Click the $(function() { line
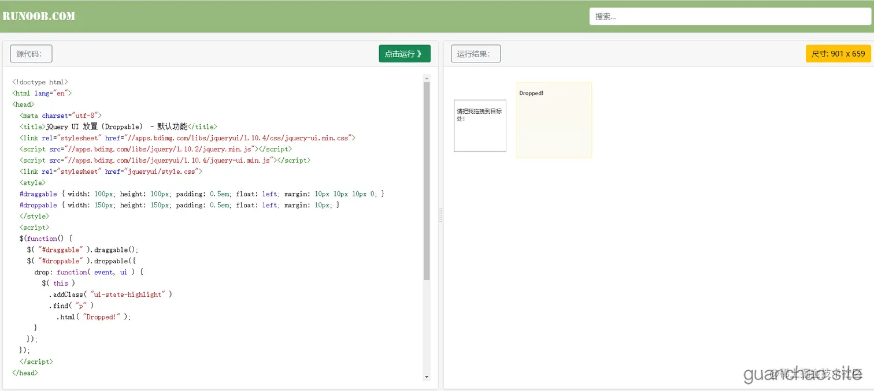874x391 pixels. pos(46,239)
